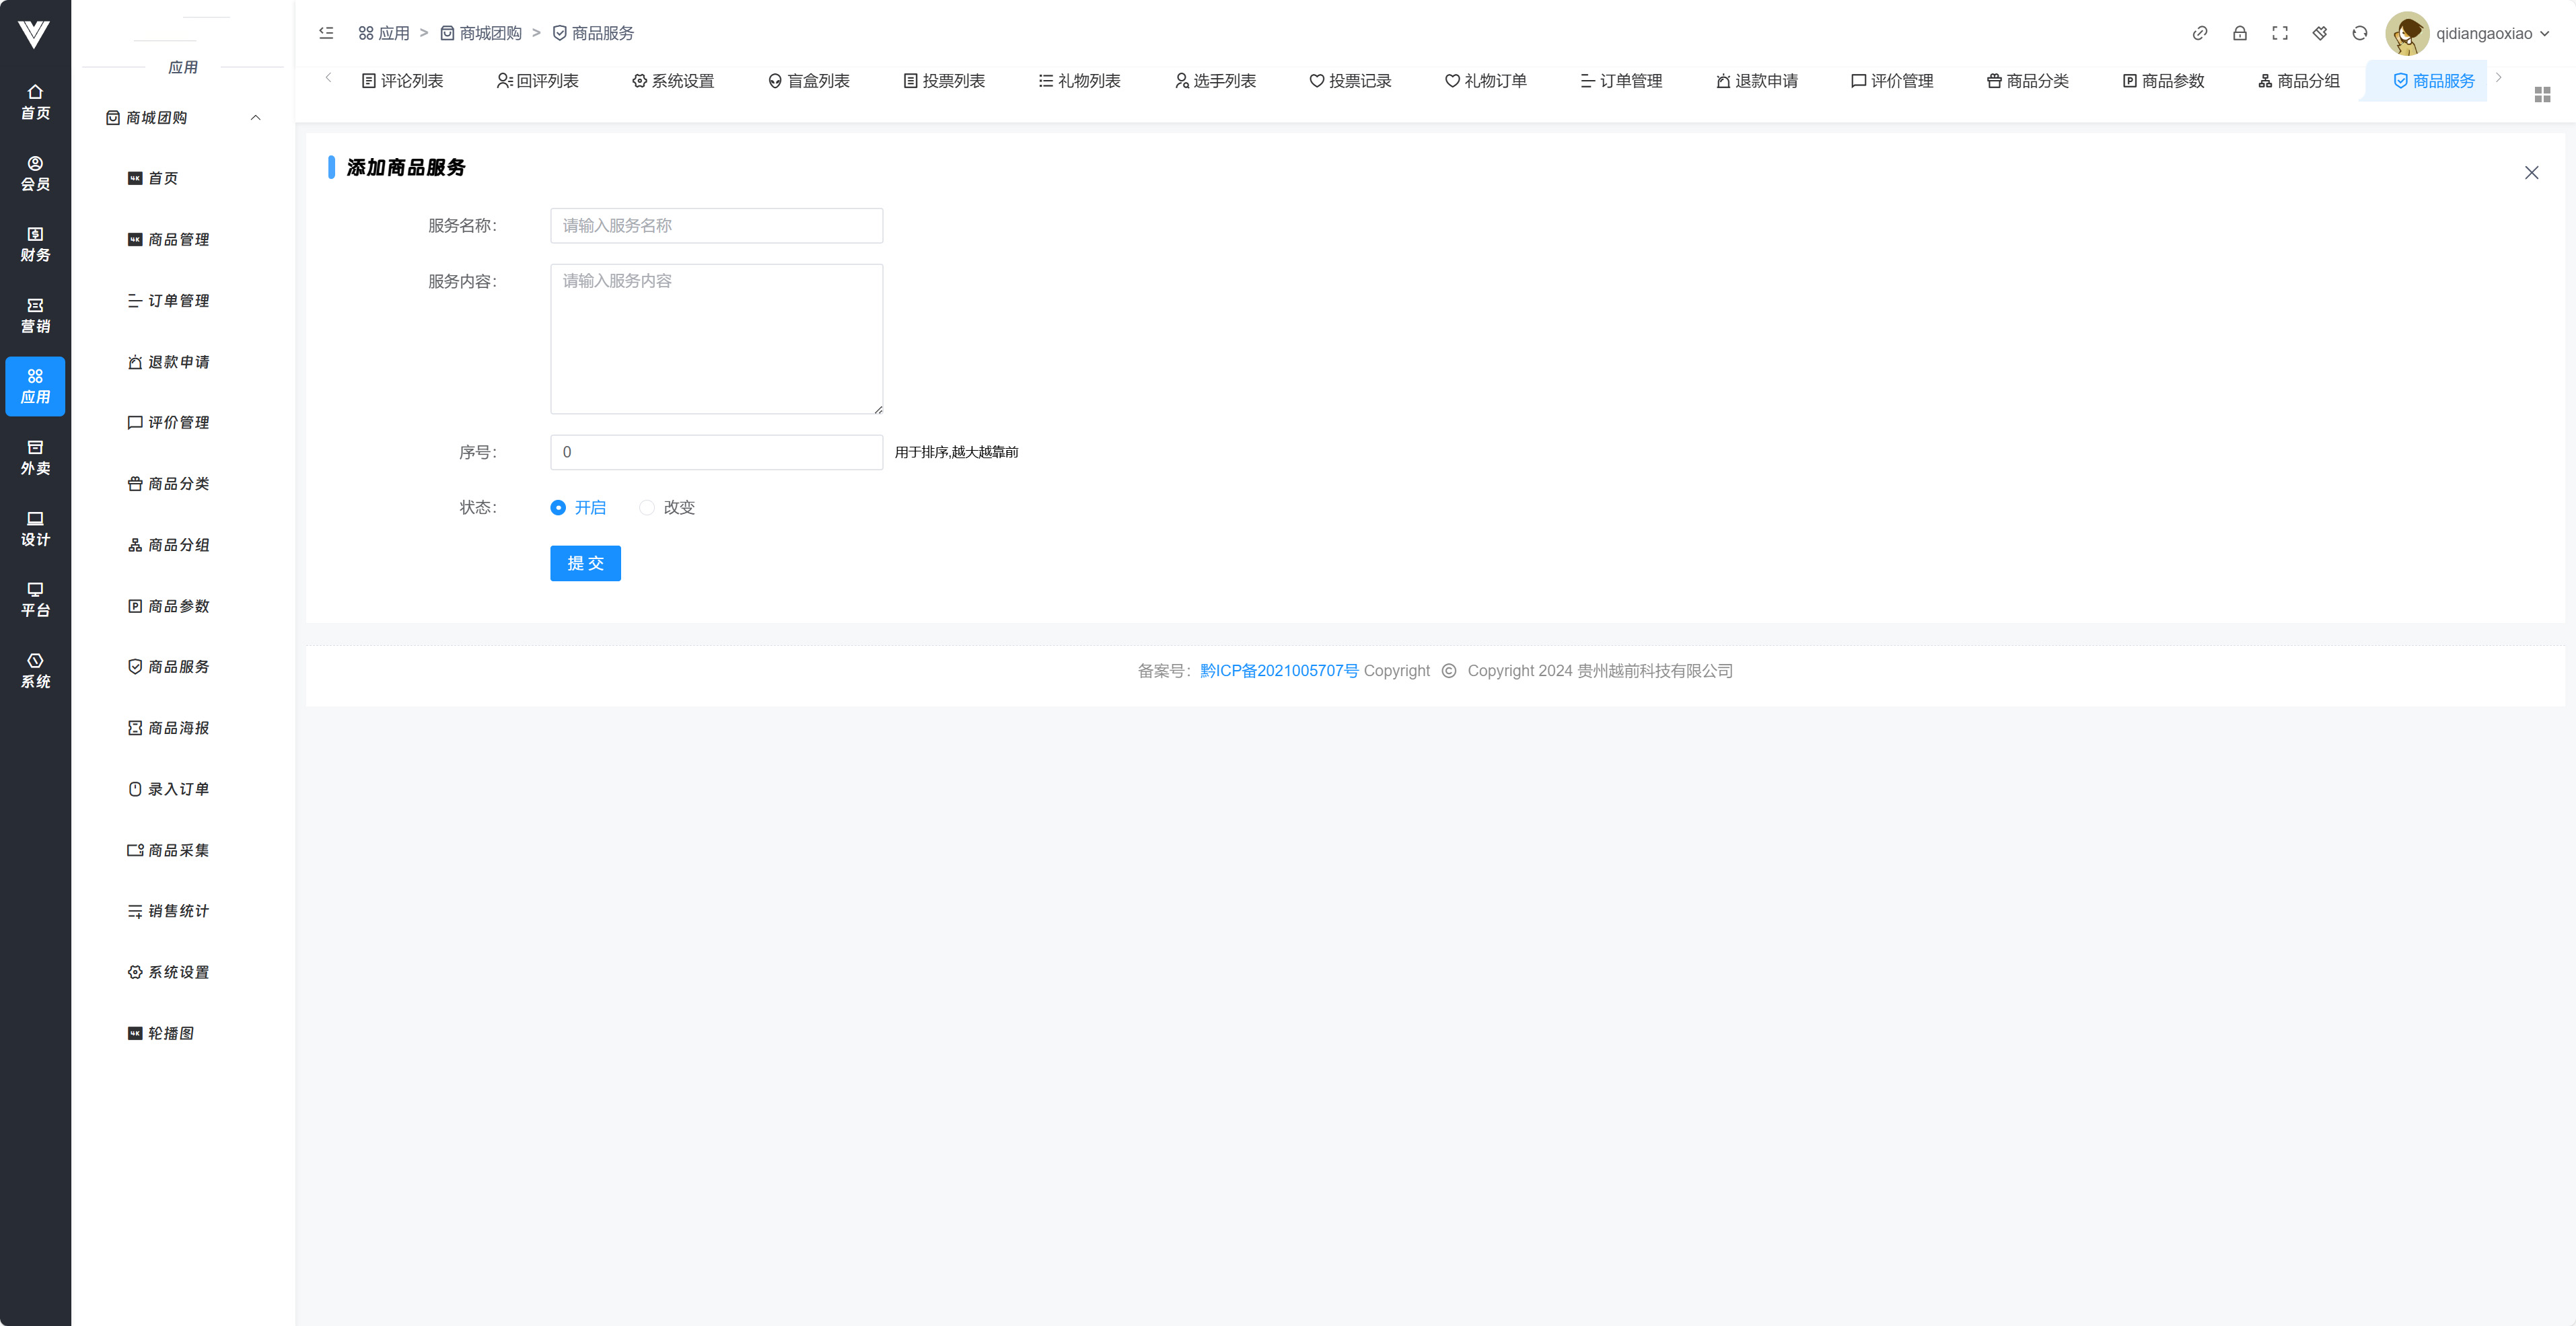The image size is (2576, 1326).
Task: Click the link icon in top header
Action: [x=2199, y=33]
